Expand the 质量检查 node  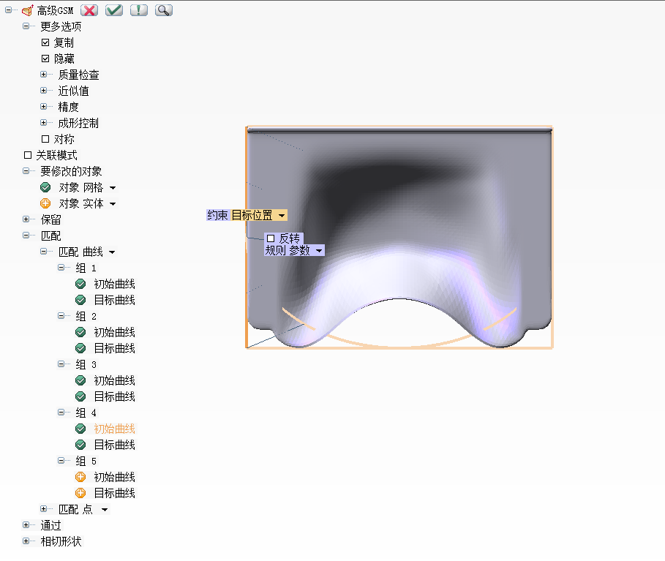pos(44,75)
